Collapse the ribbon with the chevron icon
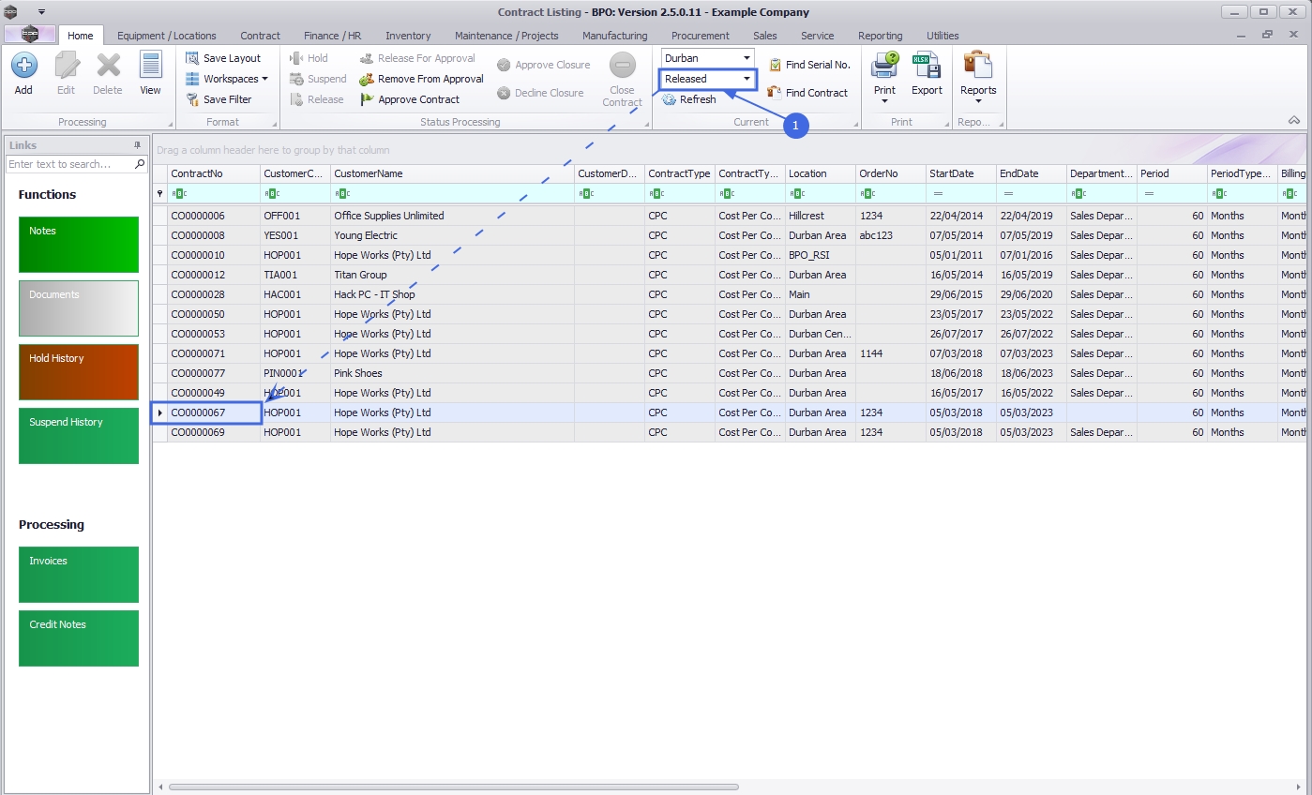The height and width of the screenshot is (795, 1312). tap(1294, 121)
